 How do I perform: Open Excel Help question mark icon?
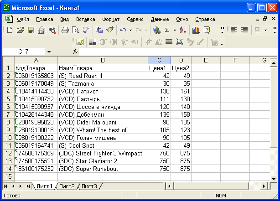pos(207,30)
